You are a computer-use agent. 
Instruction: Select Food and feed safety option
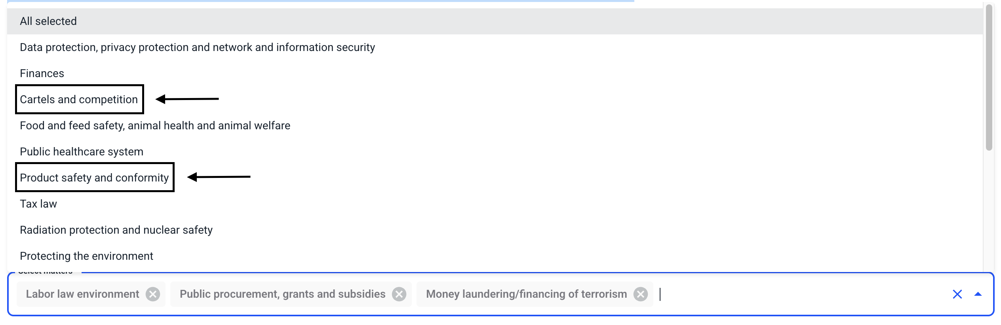[x=155, y=126]
